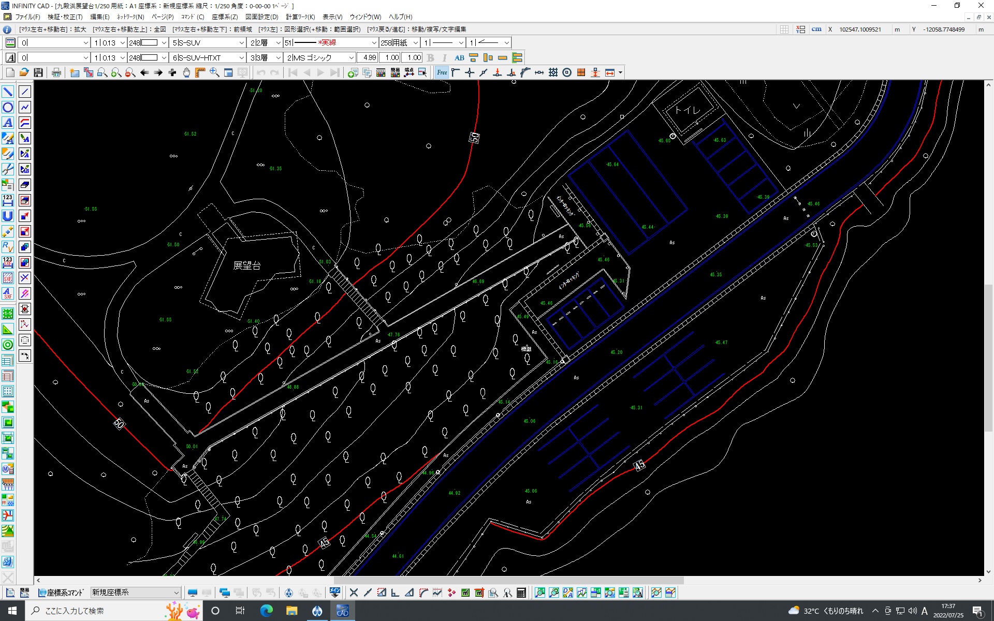The image size is (994, 621).
Task: Open the MS ゴシック font dropdown
Action: point(320,57)
